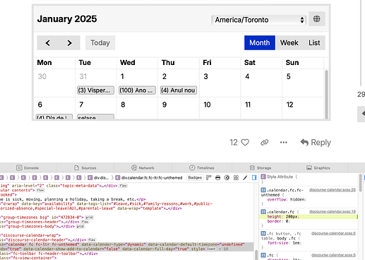Copy the post link via the chain icon

(264, 143)
